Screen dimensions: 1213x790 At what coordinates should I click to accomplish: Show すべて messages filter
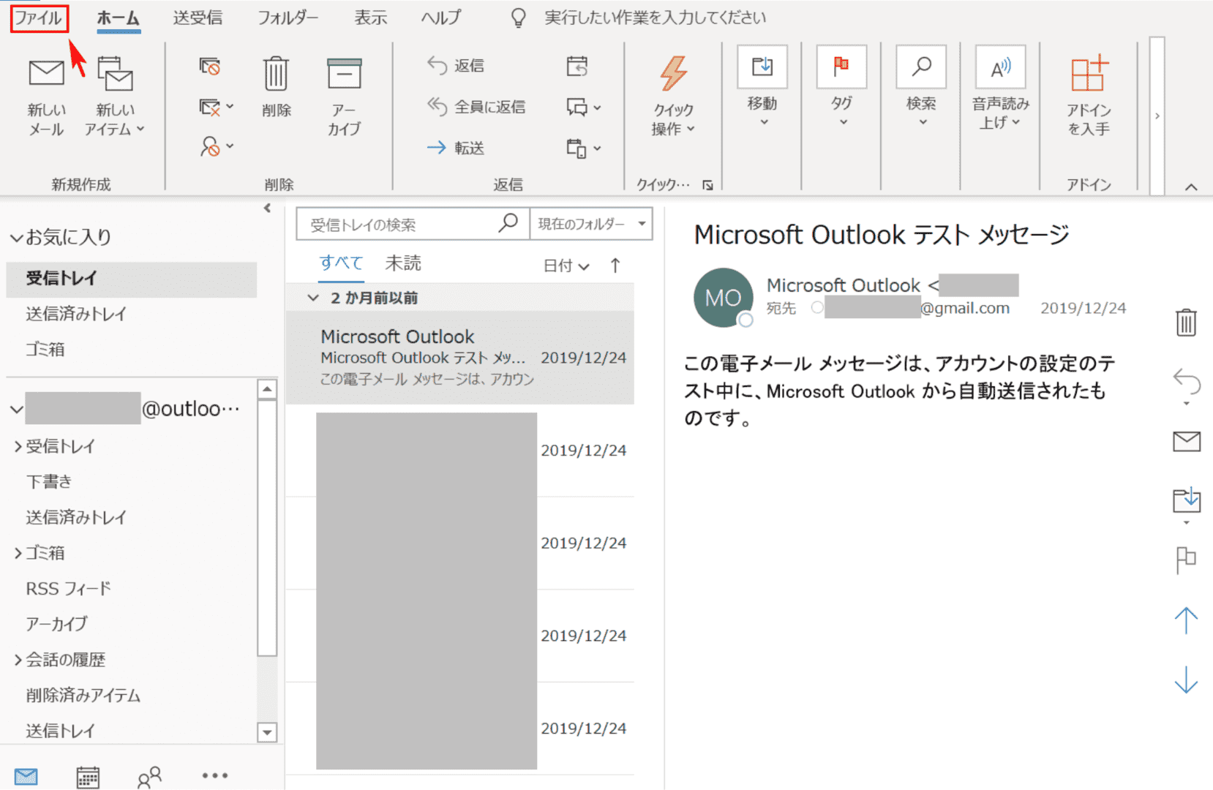coord(341,263)
